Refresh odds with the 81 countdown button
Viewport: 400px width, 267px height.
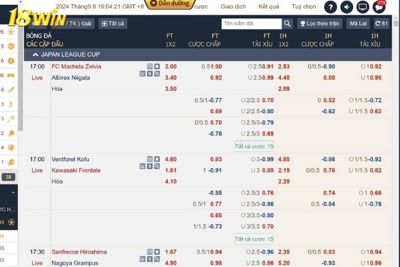pyautogui.click(x=381, y=23)
